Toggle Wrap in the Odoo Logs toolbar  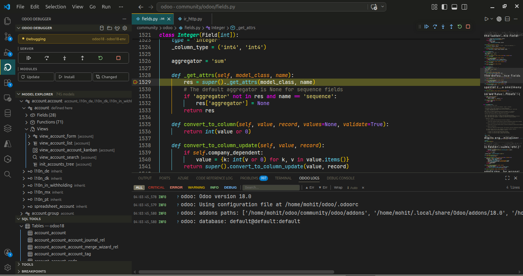[338, 187]
